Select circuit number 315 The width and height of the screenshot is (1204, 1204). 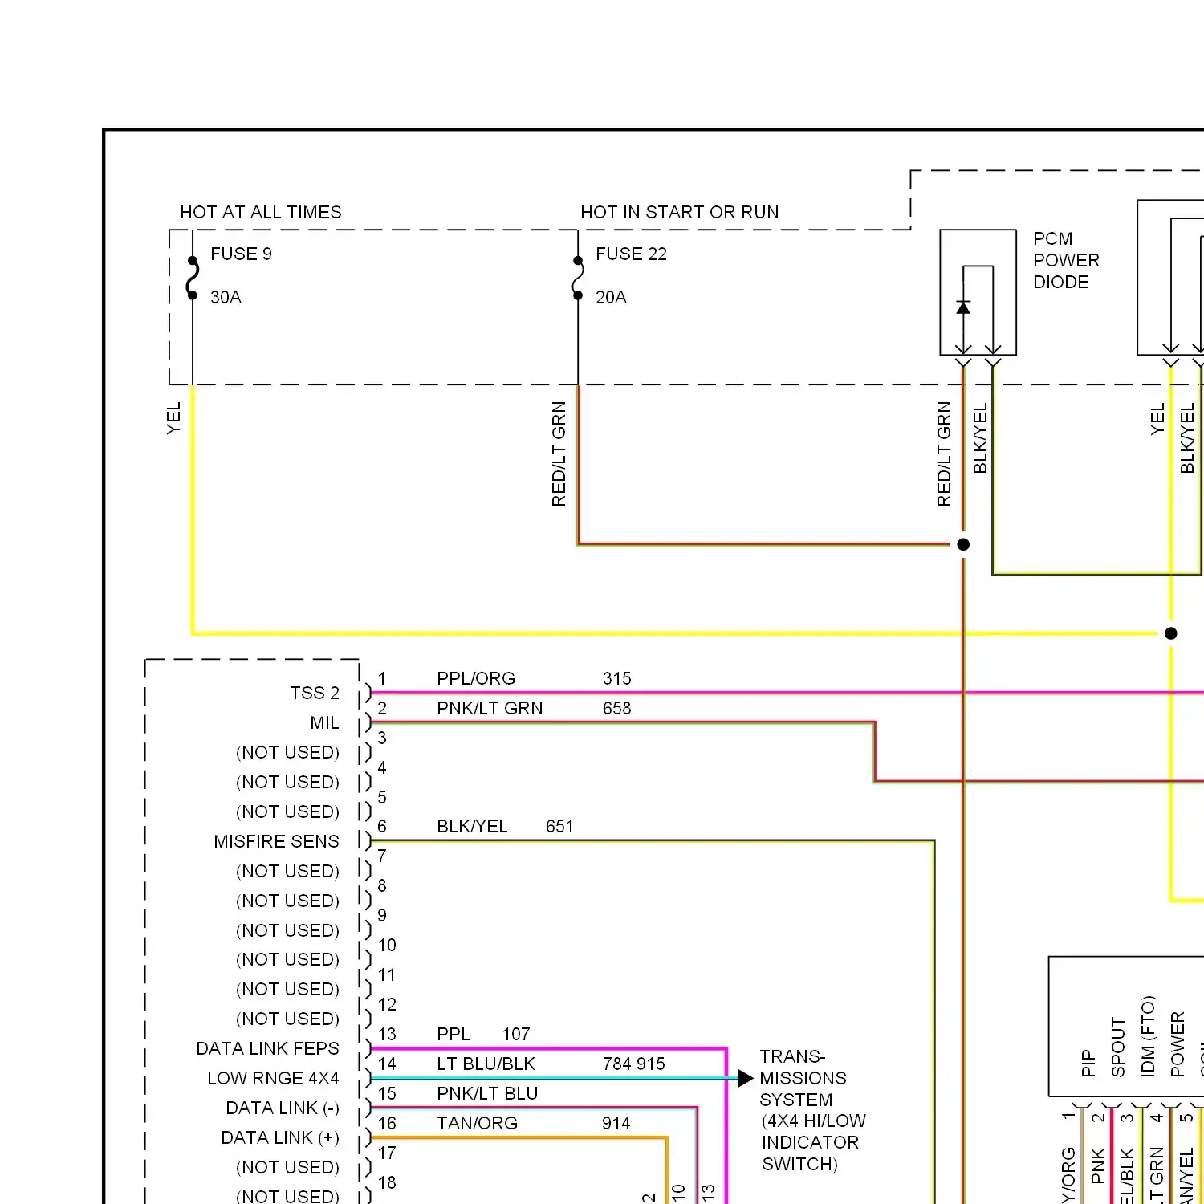tap(617, 678)
